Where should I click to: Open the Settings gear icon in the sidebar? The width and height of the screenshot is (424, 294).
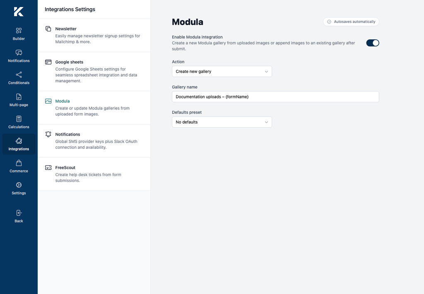[19, 185]
